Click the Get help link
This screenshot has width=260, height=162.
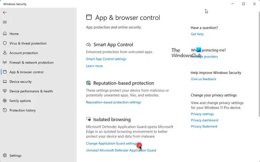[x=197, y=34]
